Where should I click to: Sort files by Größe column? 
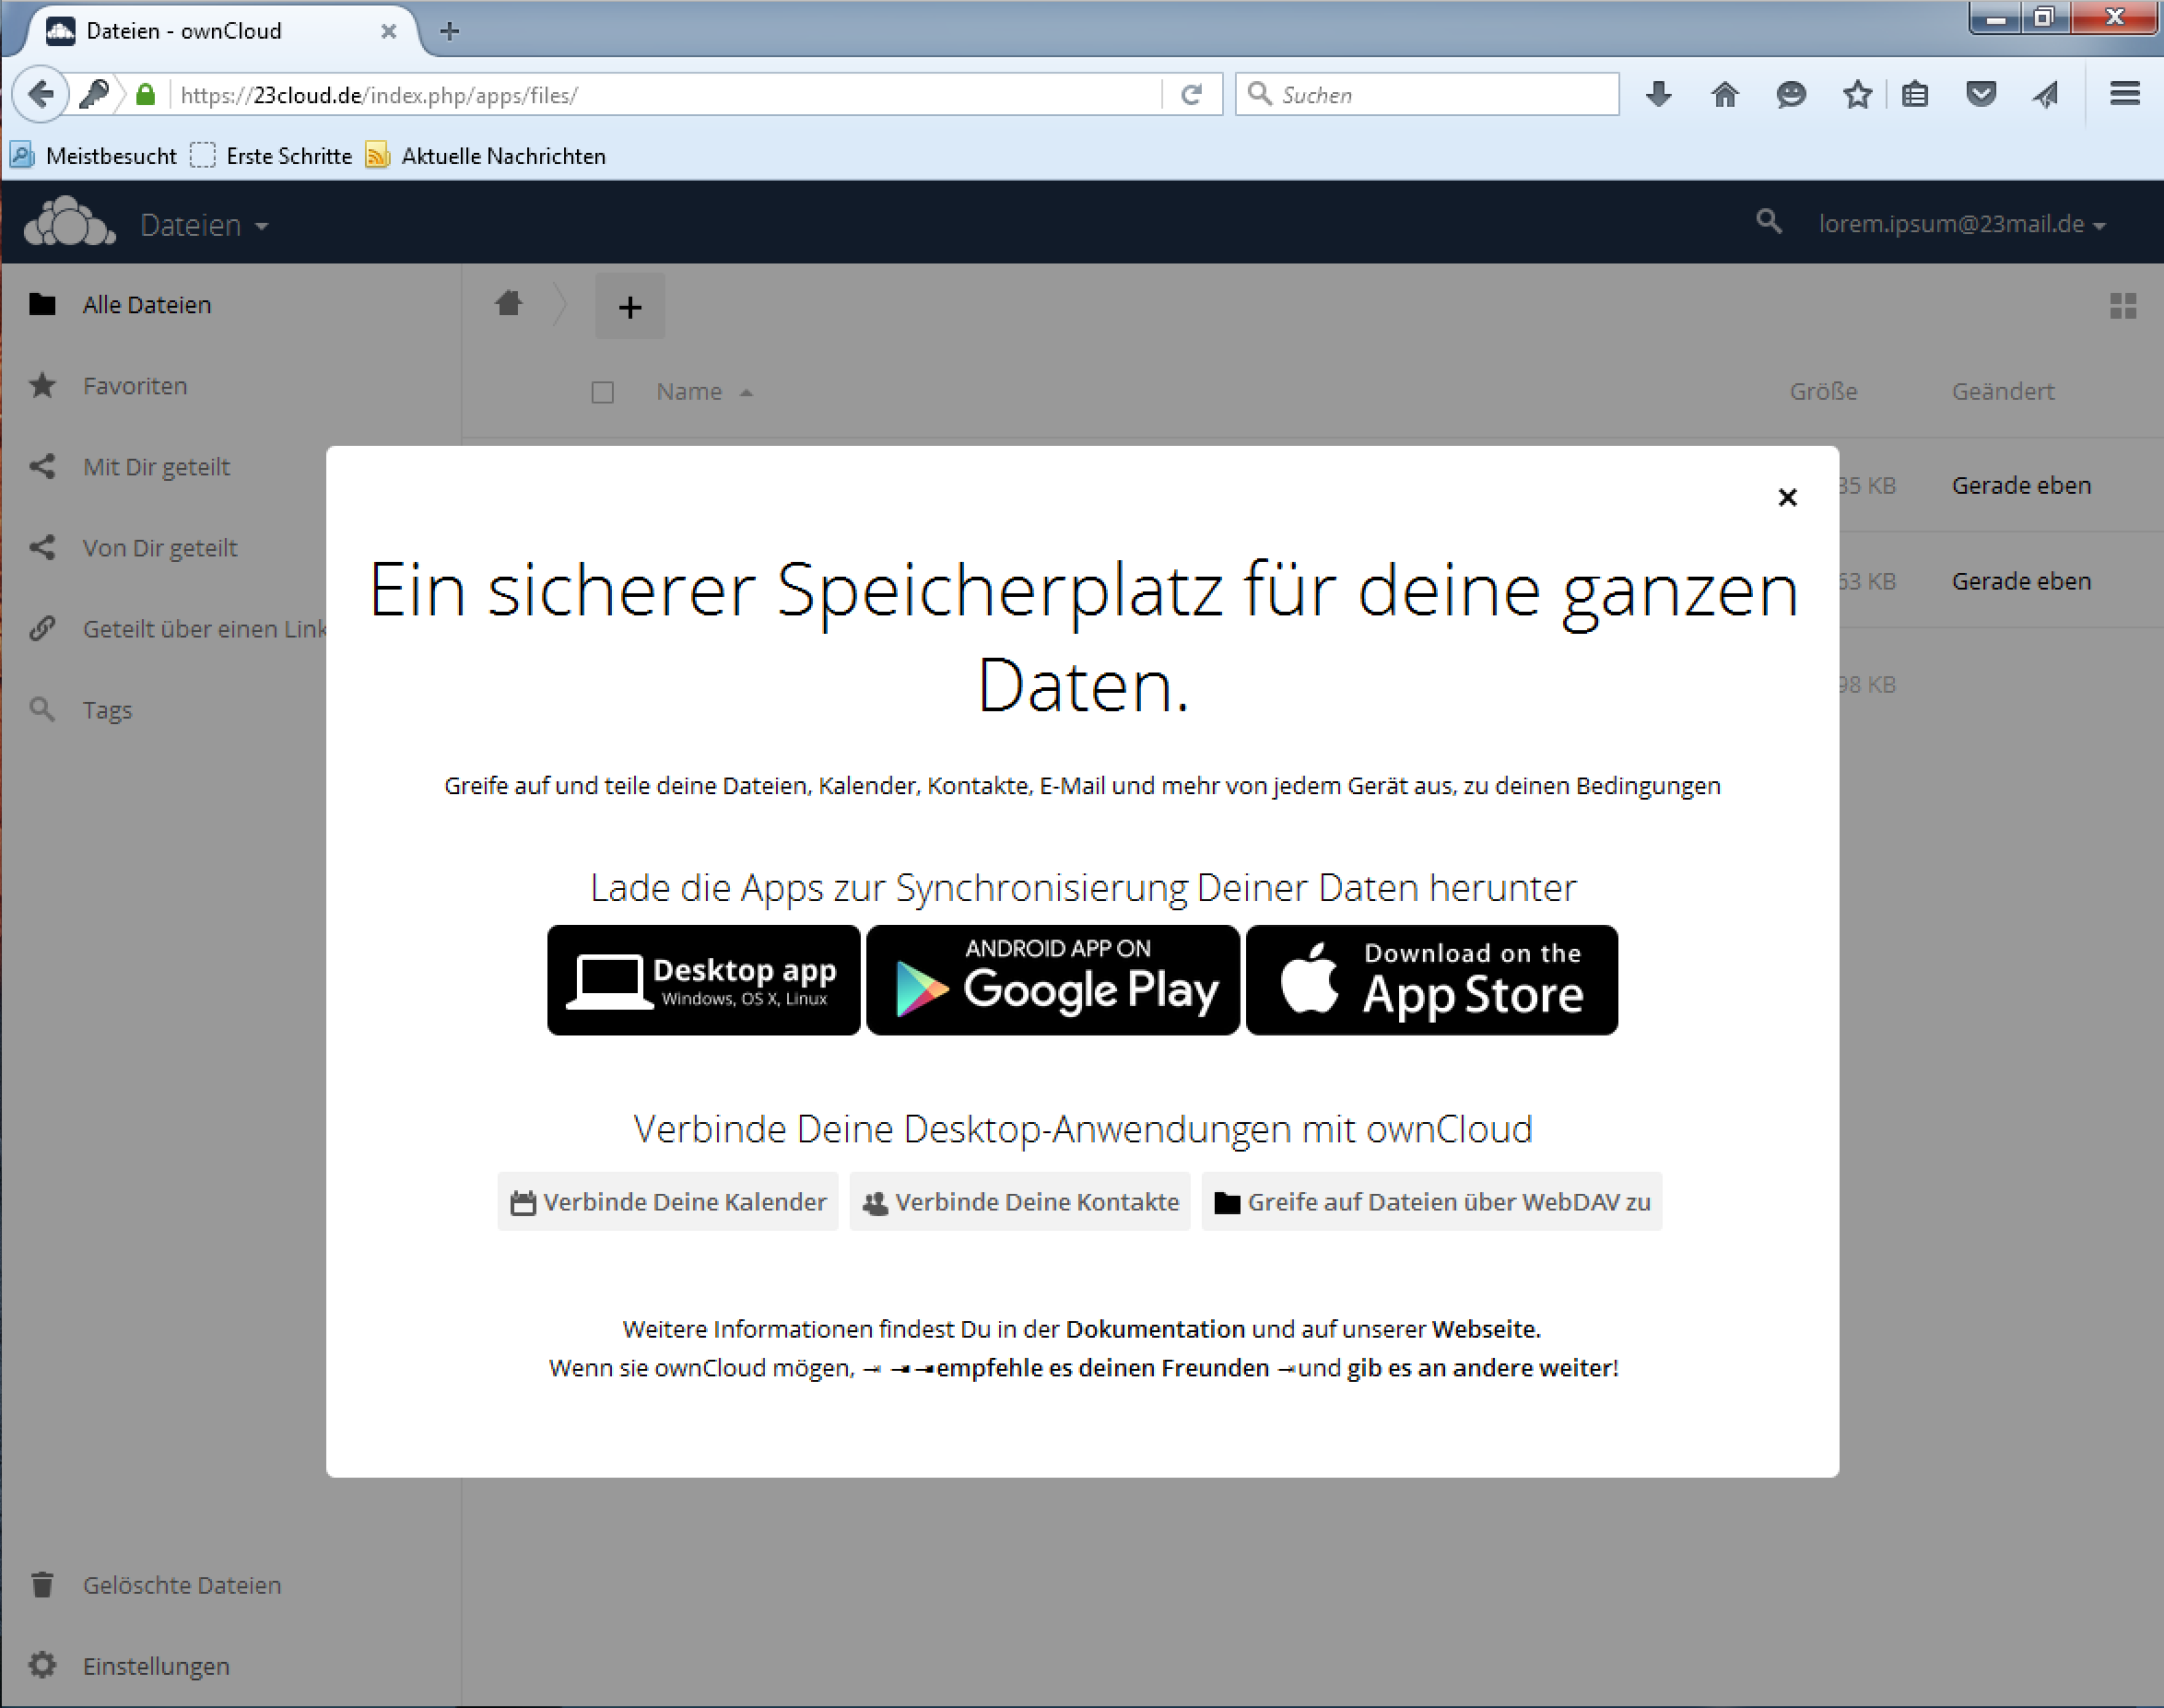[x=1823, y=391]
